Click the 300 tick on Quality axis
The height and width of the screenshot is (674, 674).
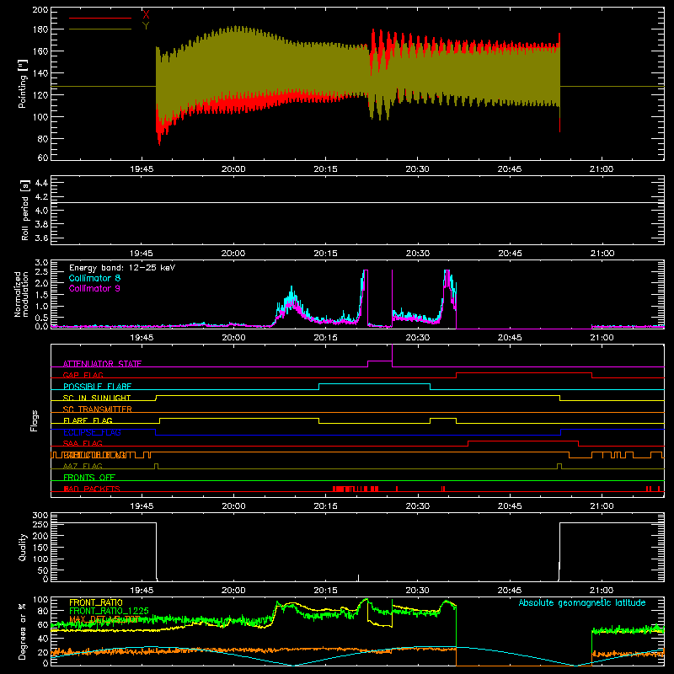[40, 516]
